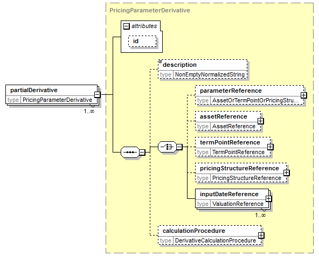Select the description element
This screenshot has height=256, width=319.
(203, 69)
